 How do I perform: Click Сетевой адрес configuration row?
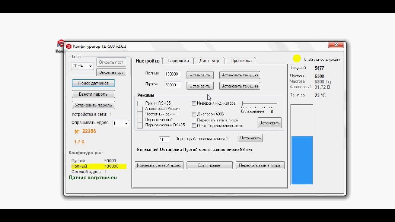pos(89,172)
